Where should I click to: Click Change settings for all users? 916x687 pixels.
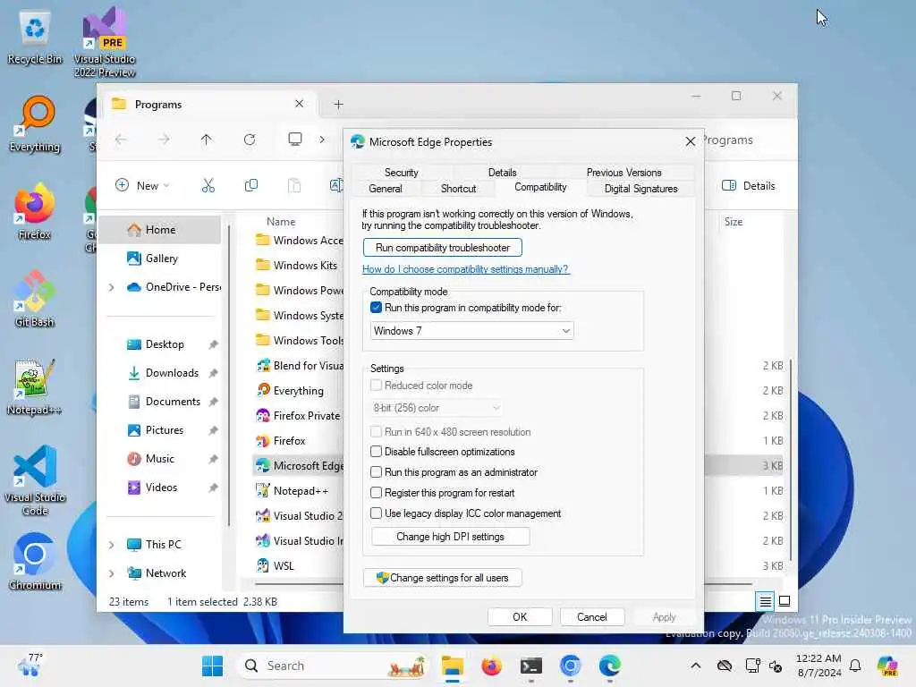(442, 578)
